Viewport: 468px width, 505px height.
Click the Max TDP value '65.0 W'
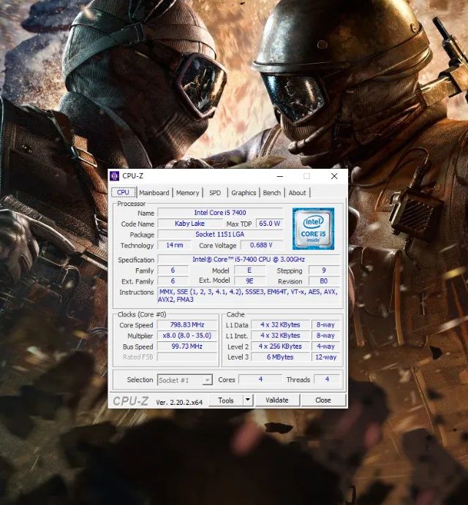click(269, 224)
